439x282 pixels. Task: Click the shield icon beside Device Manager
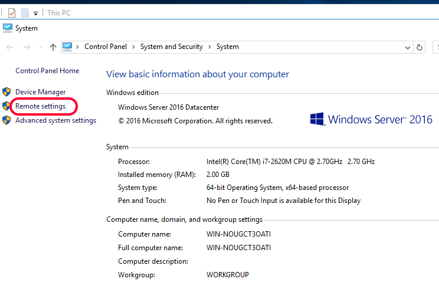pyautogui.click(x=6, y=92)
